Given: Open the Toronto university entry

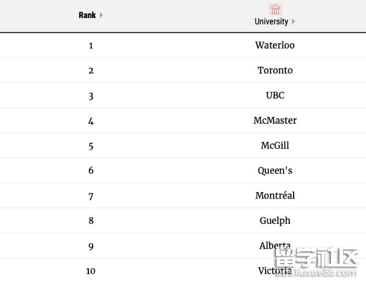Looking at the screenshot, I should point(275,70).
